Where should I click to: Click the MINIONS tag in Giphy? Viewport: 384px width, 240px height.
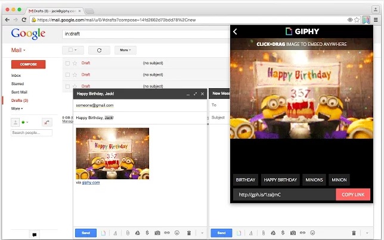314,180
